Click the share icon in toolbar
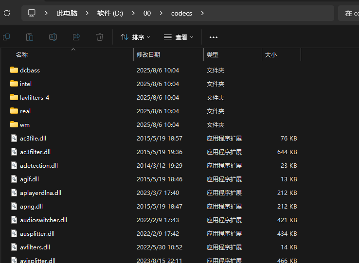 pyautogui.click(x=76, y=37)
